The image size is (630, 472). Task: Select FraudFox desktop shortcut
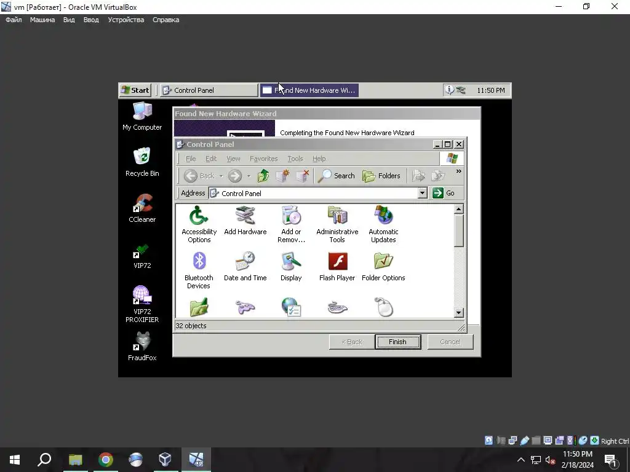coord(142,347)
